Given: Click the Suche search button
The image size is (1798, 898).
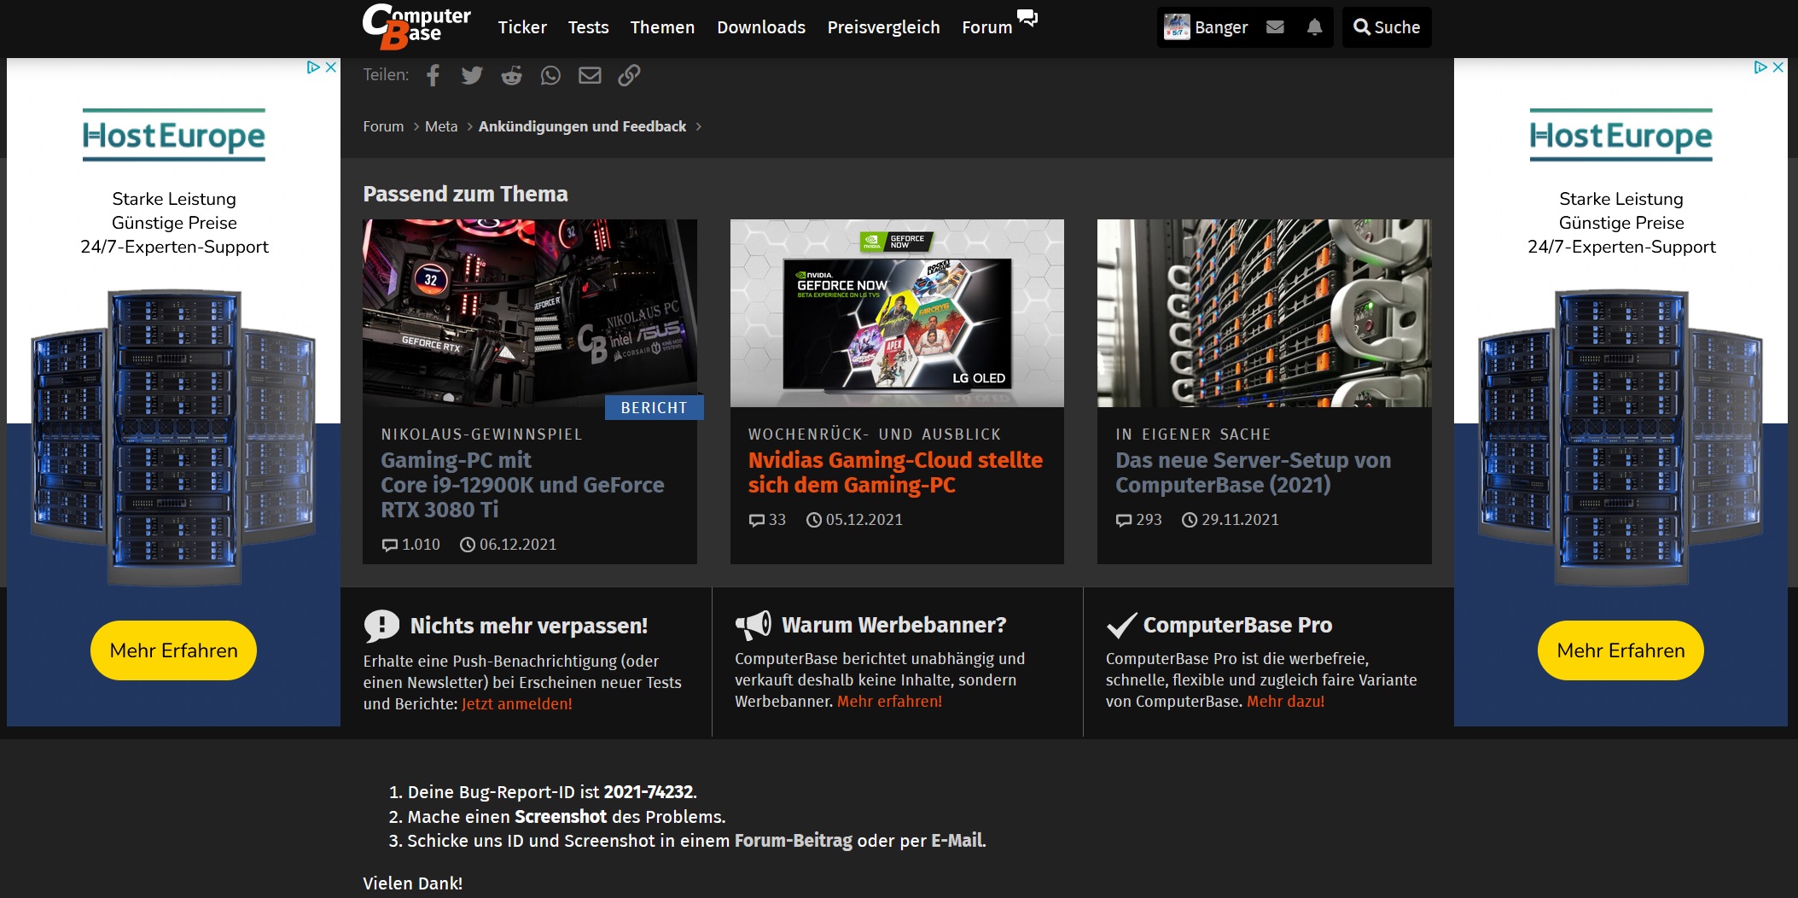Looking at the screenshot, I should click(x=1387, y=27).
